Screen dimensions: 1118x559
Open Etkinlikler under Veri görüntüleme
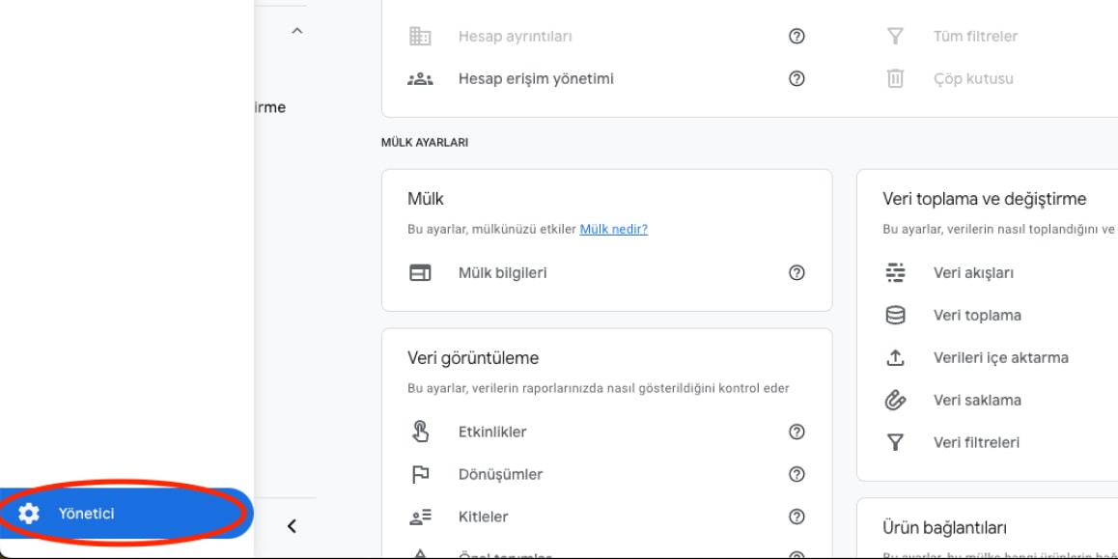[x=492, y=432]
